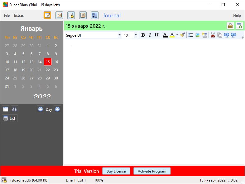The image size is (245, 184).
Task: Toggle underline formatting
Action: [156, 35]
